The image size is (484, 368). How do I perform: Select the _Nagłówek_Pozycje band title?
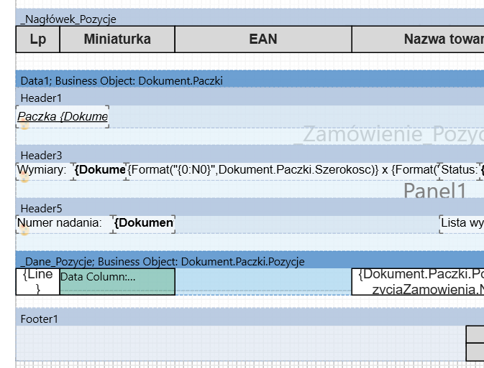(68, 19)
